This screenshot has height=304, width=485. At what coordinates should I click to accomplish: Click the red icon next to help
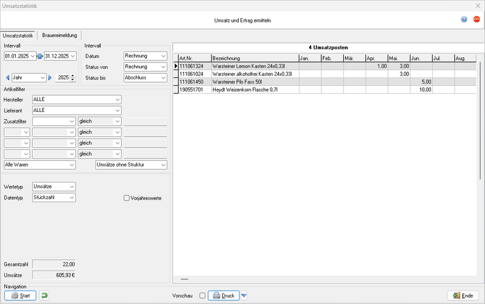476,19
